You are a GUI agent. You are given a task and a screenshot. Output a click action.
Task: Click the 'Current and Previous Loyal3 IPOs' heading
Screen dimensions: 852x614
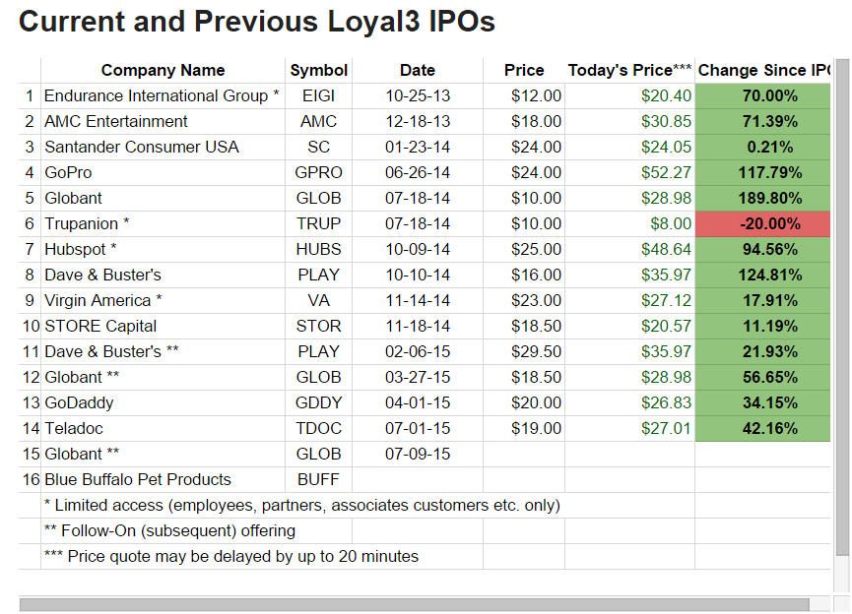click(x=257, y=22)
